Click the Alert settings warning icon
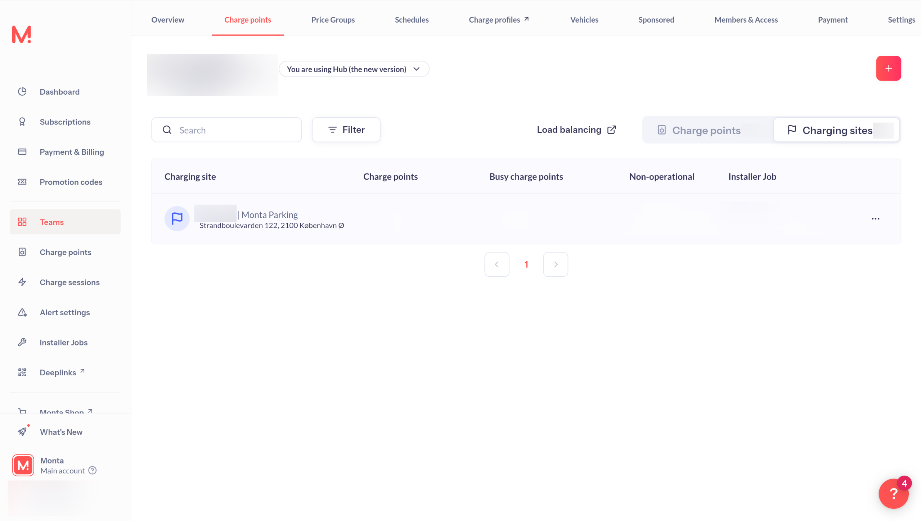Image resolution: width=921 pixels, height=521 pixels. [x=22, y=312]
